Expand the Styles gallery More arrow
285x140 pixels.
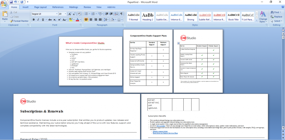point(257,21)
